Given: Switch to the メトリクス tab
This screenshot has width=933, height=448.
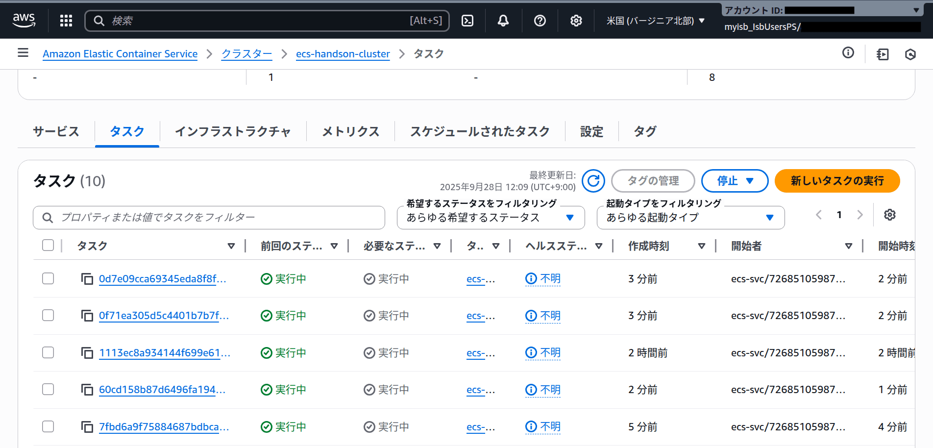Looking at the screenshot, I should pyautogui.click(x=350, y=131).
